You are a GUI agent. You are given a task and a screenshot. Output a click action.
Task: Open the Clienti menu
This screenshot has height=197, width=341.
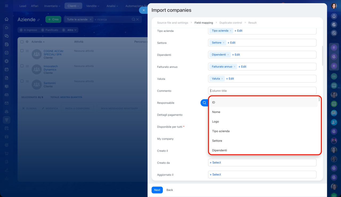pos(73,6)
